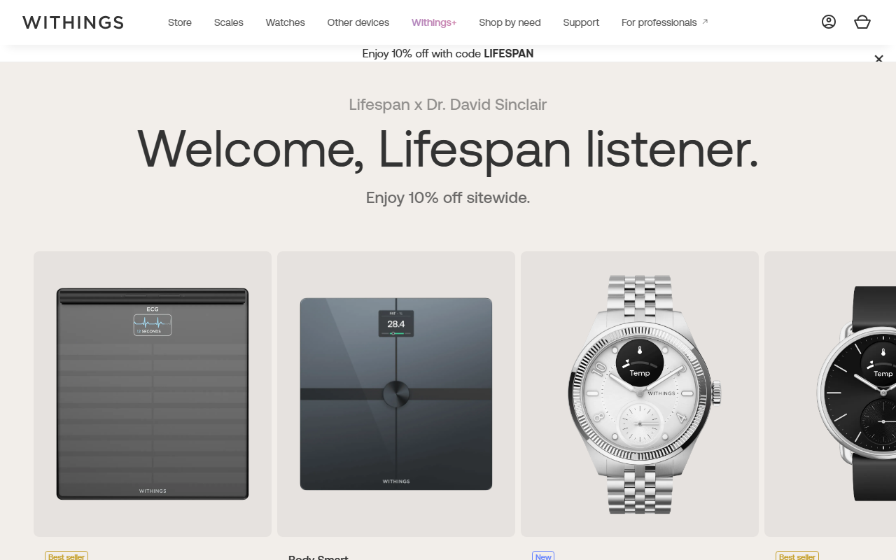
Task: Open Other devices menu
Action: coord(358,22)
